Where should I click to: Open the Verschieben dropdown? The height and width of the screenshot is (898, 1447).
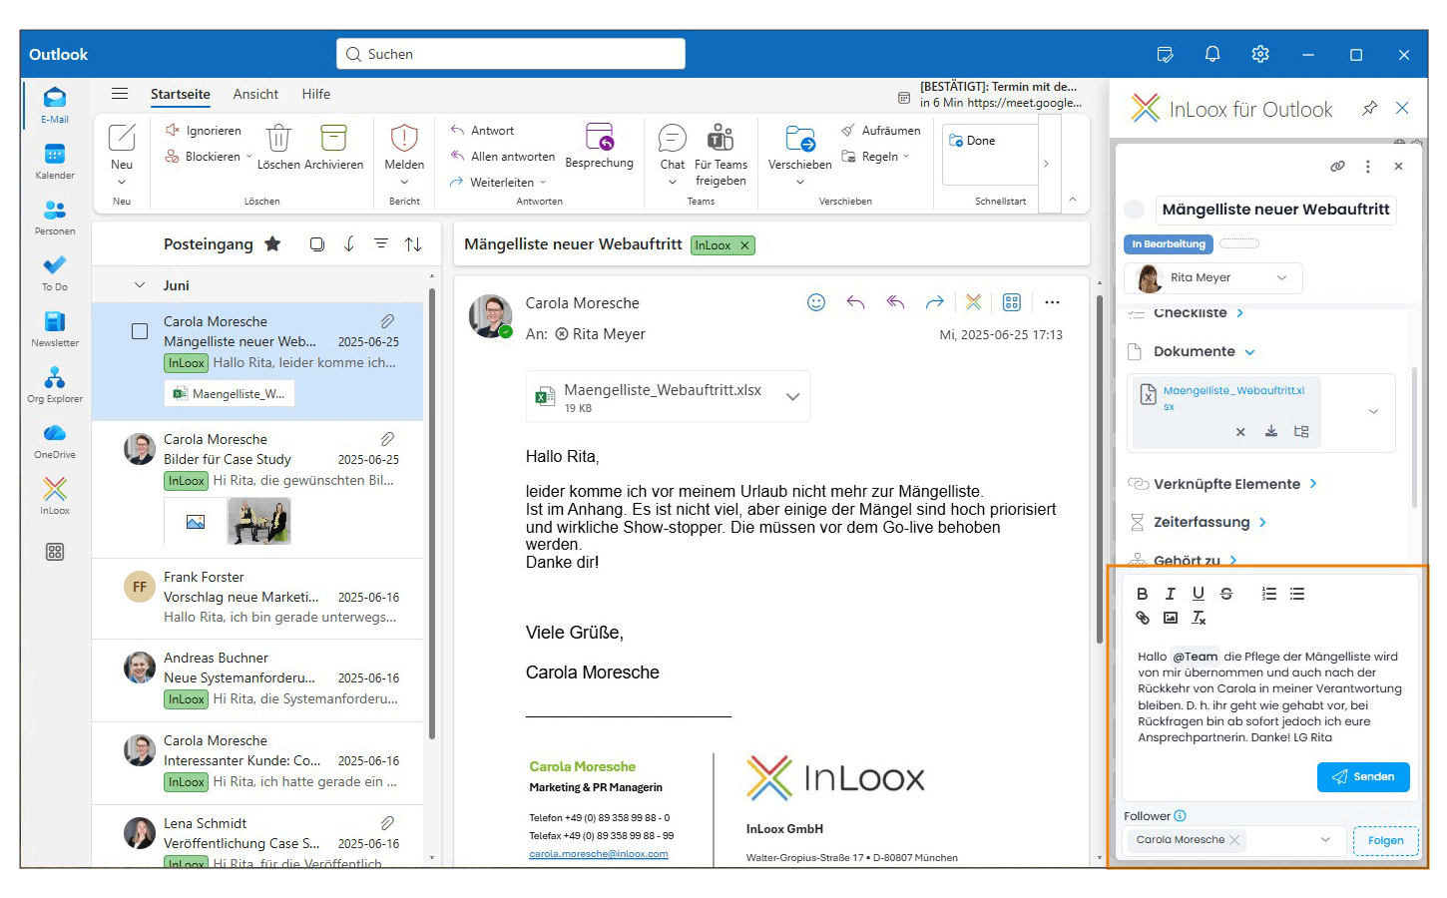tap(800, 183)
